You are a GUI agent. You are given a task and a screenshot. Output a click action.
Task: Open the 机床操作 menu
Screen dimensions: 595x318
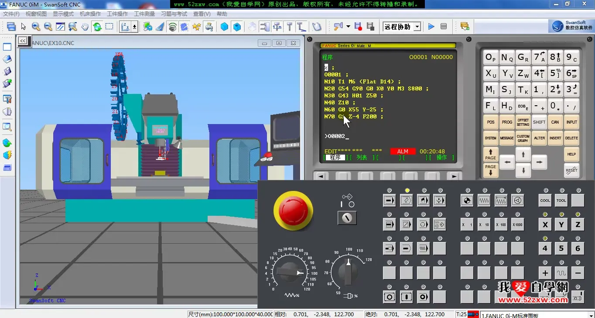pos(90,14)
